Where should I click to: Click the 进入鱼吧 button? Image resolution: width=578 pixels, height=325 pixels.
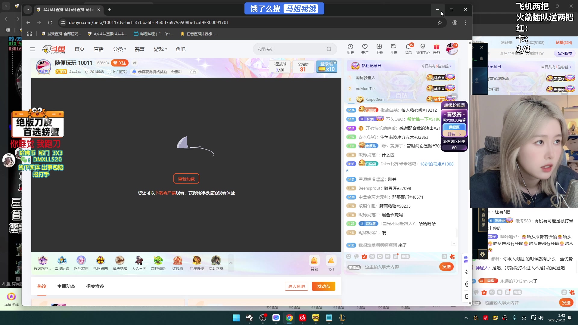coord(297,286)
